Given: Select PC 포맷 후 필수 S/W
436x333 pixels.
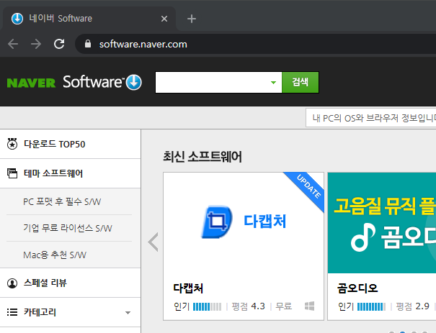Looking at the screenshot, I should 62,201.
